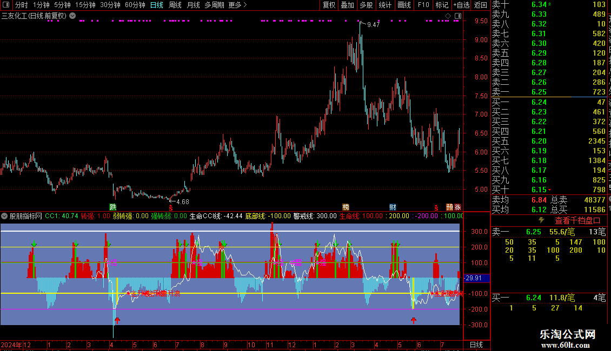Open the 多股 multi-stock view
Image resolution: width=611 pixels, height=351 pixels.
tap(366, 5)
